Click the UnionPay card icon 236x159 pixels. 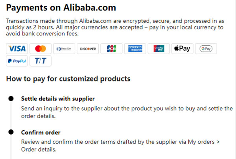coord(159,49)
